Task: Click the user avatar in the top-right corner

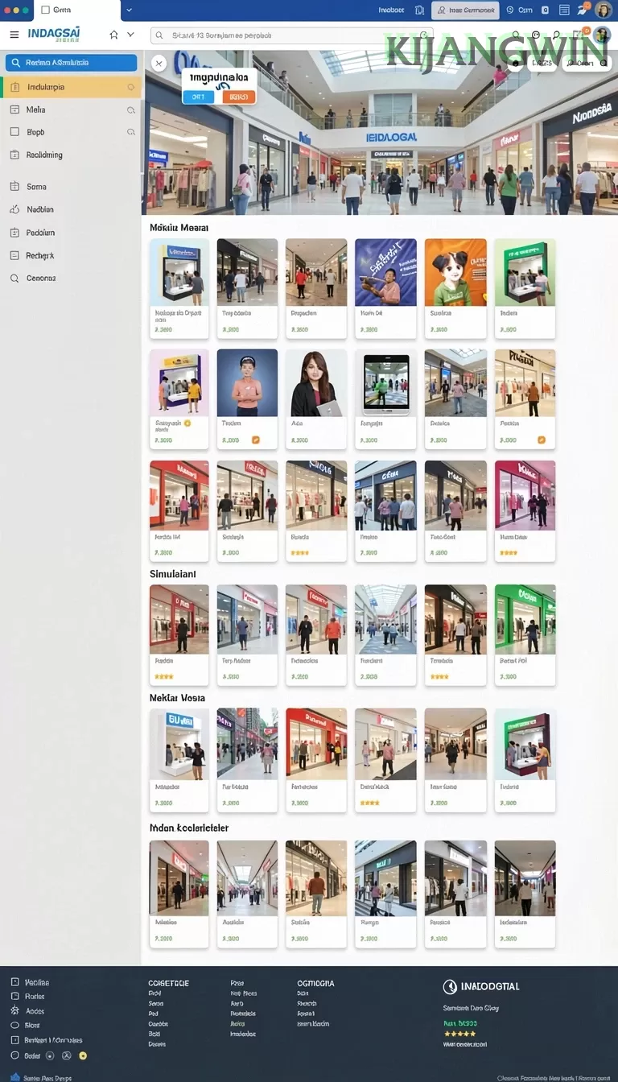Action: click(603, 10)
